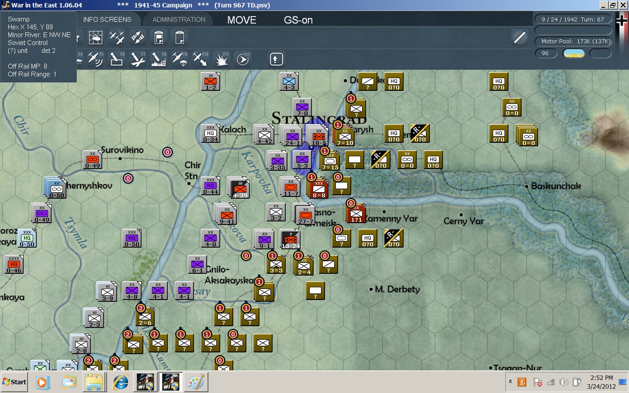Screen dimensions: 629x393
Task: Open the air doctrine planes icon
Action: click(x=117, y=38)
